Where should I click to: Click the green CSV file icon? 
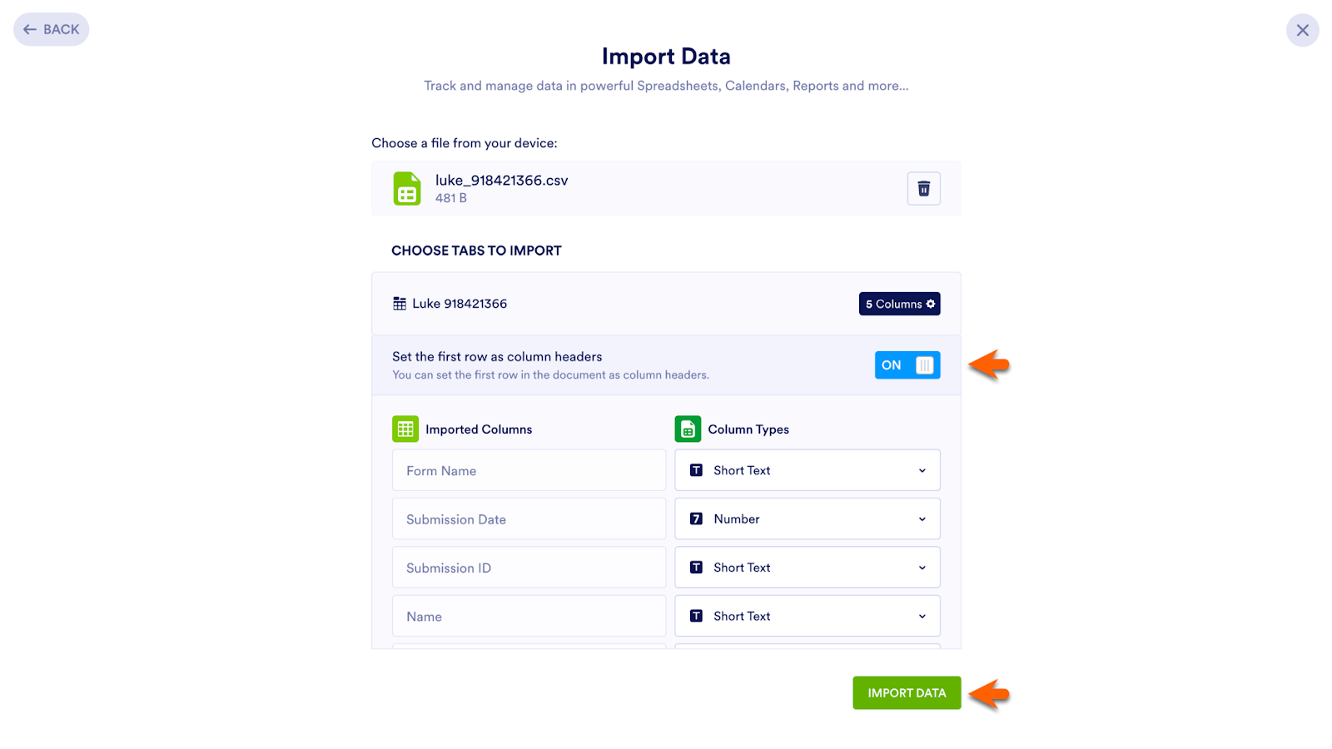[407, 189]
